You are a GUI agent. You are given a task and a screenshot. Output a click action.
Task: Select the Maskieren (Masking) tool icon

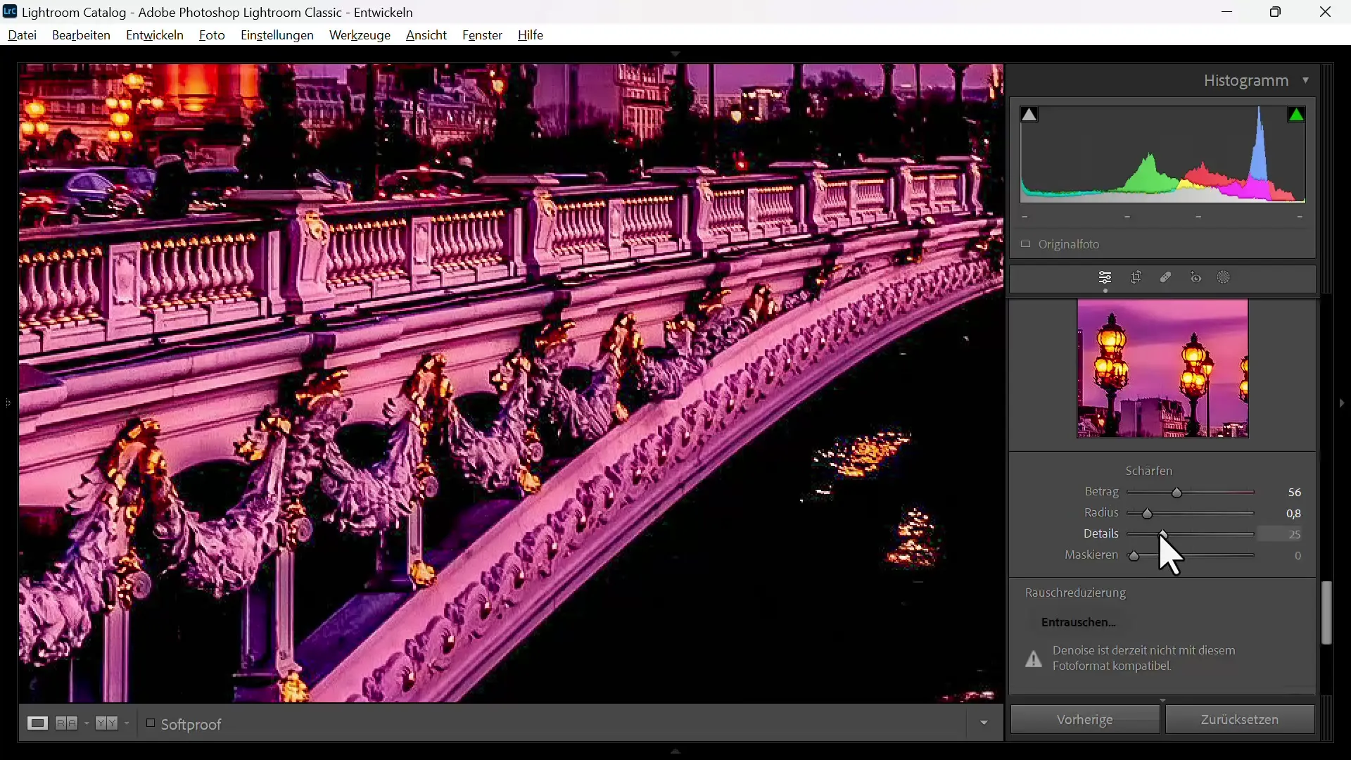(1226, 277)
